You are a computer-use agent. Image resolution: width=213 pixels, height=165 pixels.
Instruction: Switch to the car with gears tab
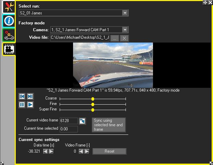coord(8,35)
